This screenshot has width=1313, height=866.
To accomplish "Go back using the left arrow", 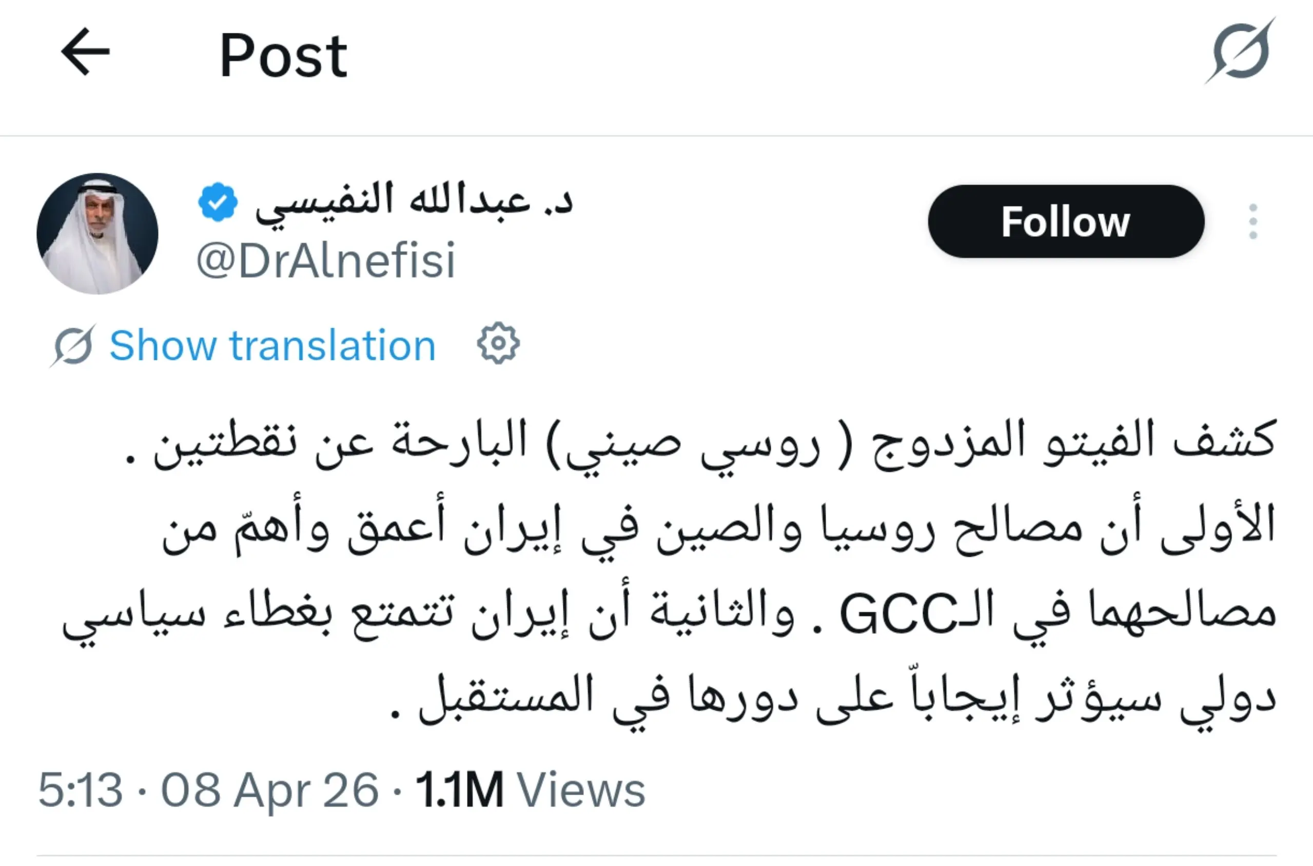I will click(86, 52).
